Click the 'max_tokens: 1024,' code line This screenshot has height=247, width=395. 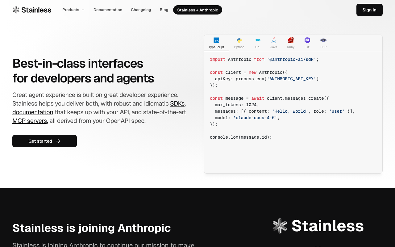click(x=237, y=105)
